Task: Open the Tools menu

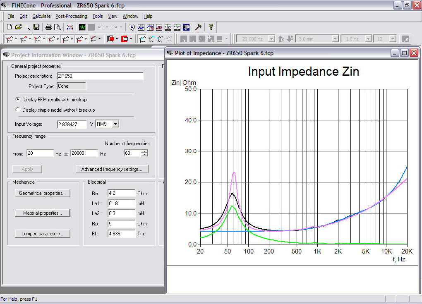Action: tap(97, 16)
